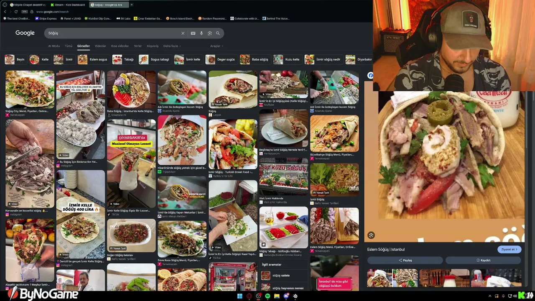The width and height of the screenshot is (535, 301).
Task: Open the Eslem Söğüş | Istanbul title
Action: [386, 250]
